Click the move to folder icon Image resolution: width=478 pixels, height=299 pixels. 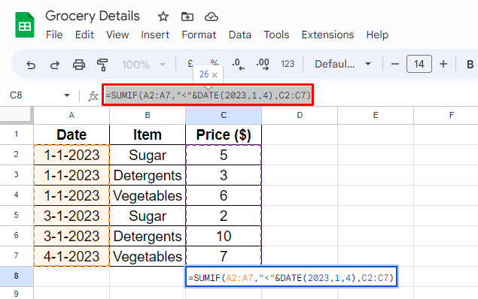[187, 17]
